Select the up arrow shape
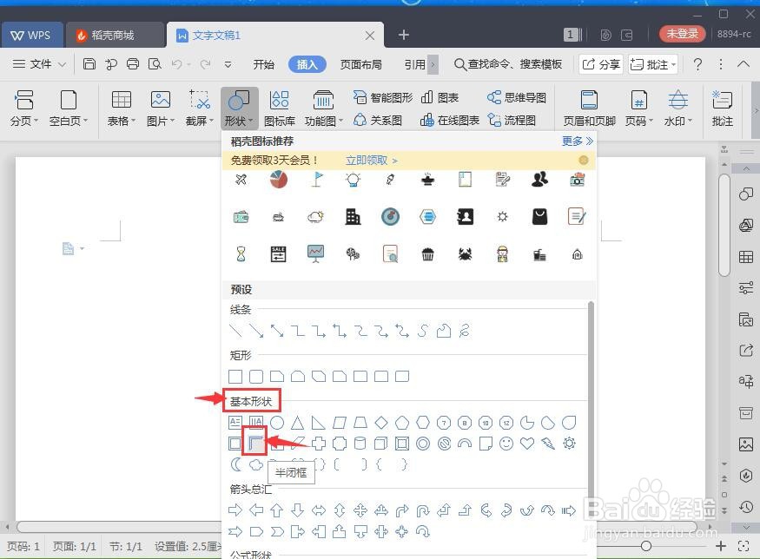This screenshot has width=760, height=559. click(277, 510)
